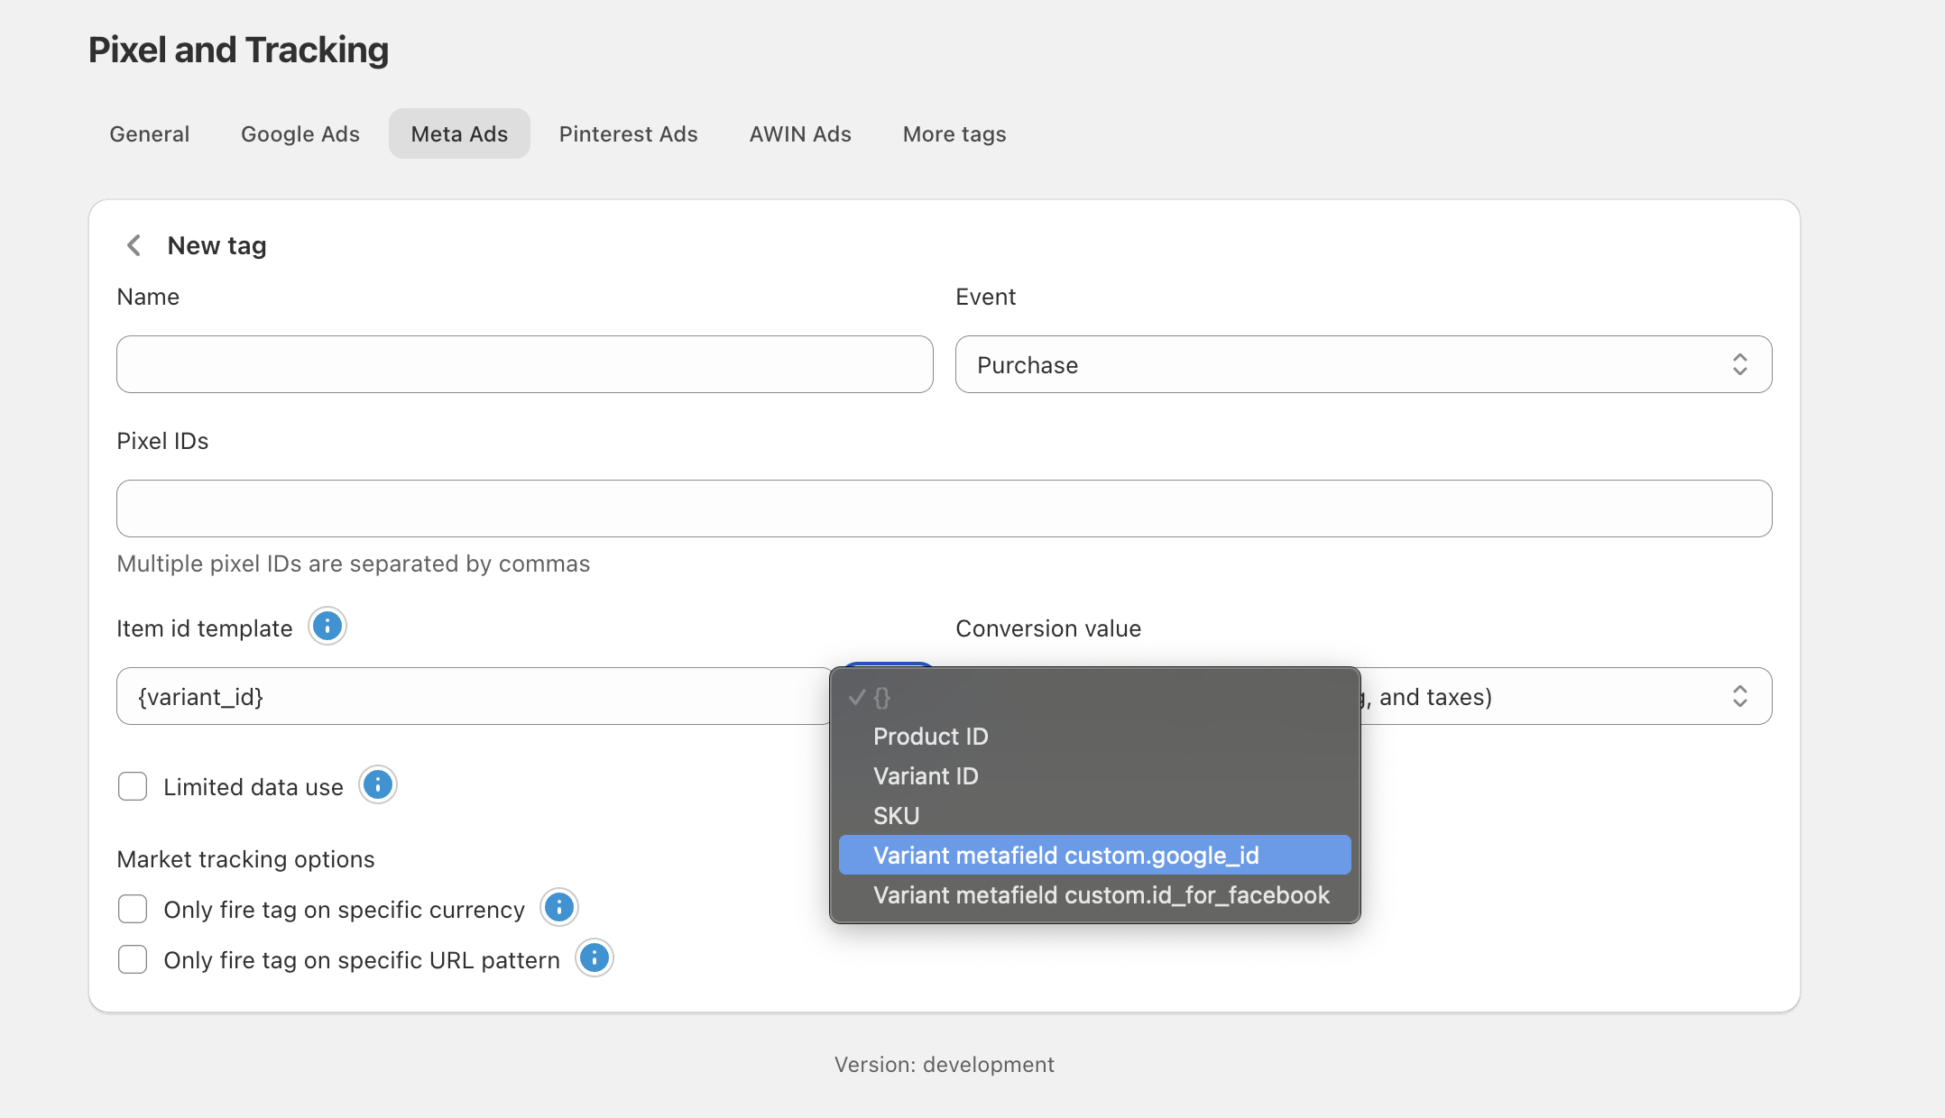Open the Pinterest Ads tab
The height and width of the screenshot is (1118, 1945).
628,133
